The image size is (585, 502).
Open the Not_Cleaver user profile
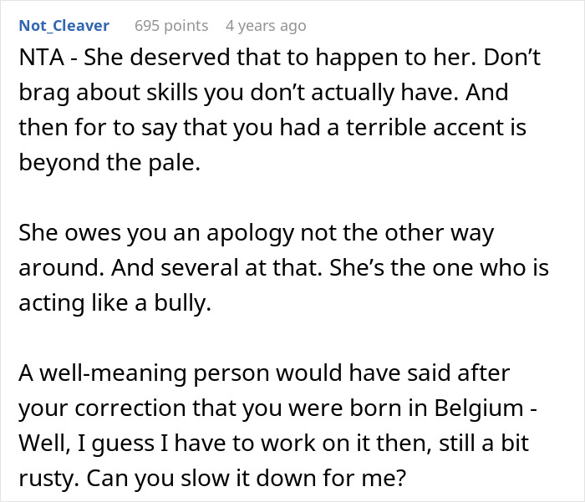(64, 26)
